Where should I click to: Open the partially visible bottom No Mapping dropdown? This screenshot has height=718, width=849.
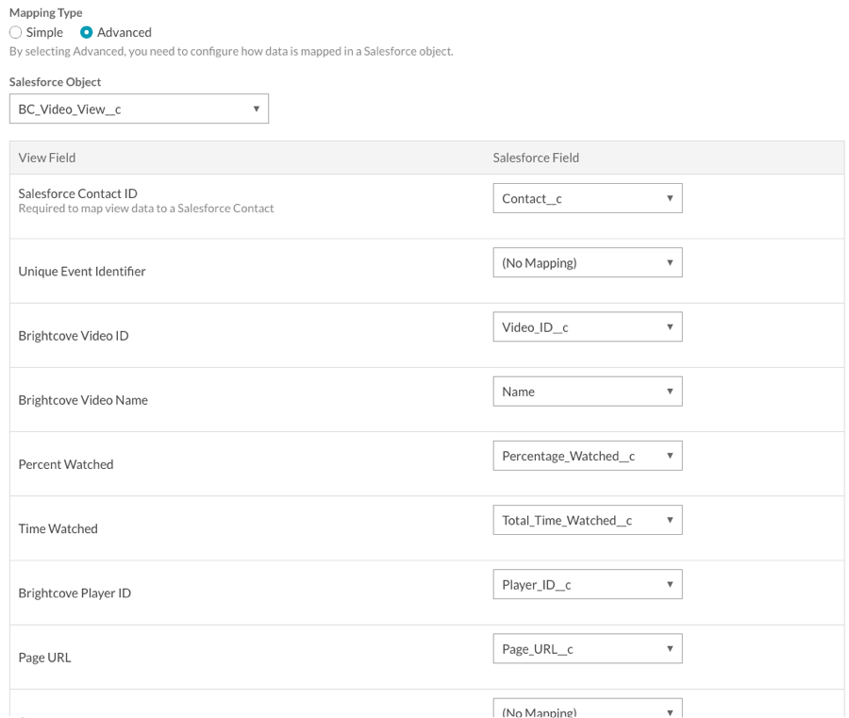click(588, 709)
